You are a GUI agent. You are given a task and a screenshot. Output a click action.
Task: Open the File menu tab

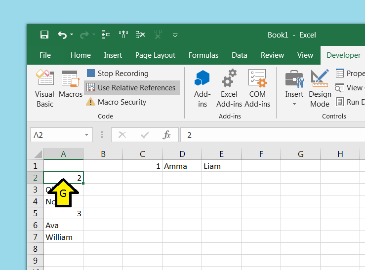point(45,55)
